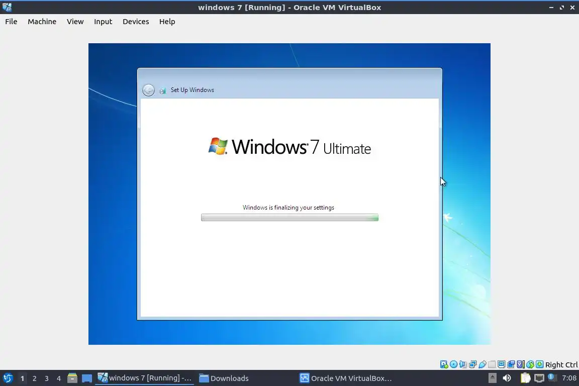Click the mouse integration indicator icon
Screen dimensions: 579x386
point(530,364)
